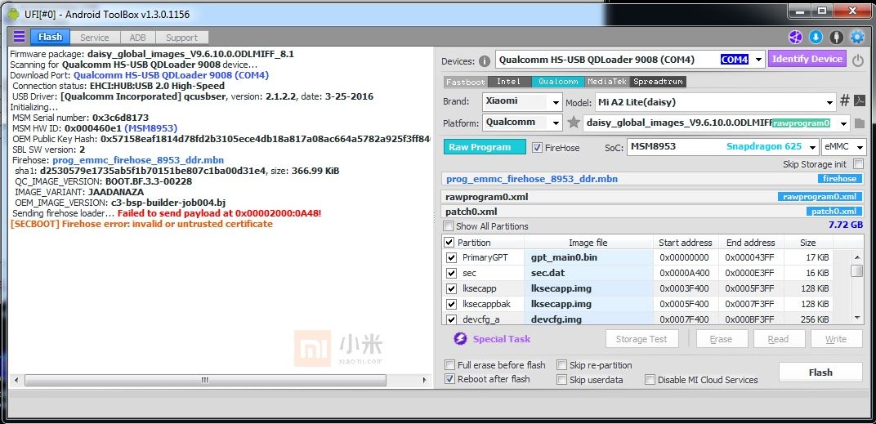Click the partition list scroll down arrow

click(856, 318)
